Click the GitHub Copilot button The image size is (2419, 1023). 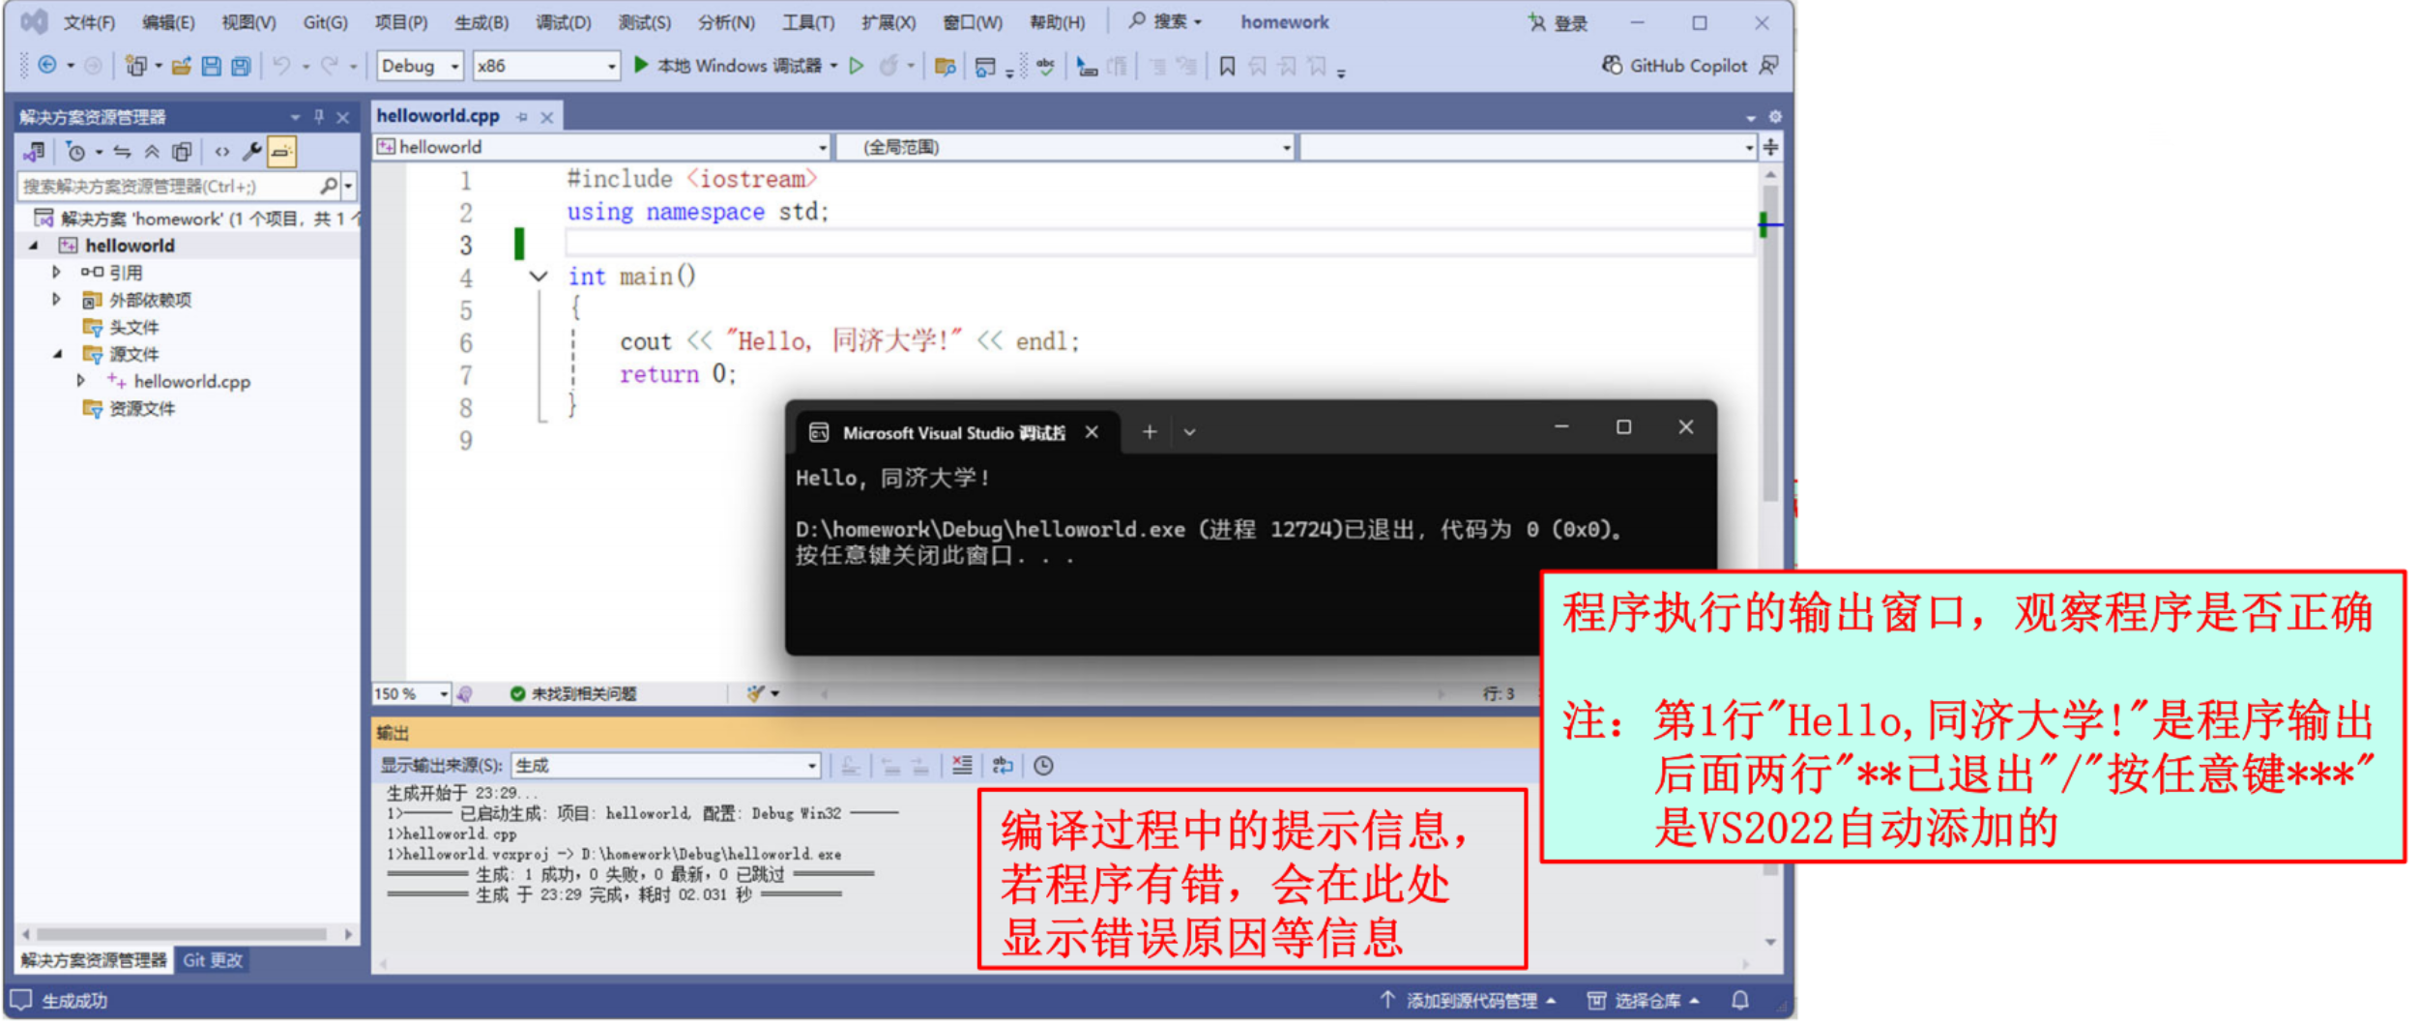(x=1676, y=66)
